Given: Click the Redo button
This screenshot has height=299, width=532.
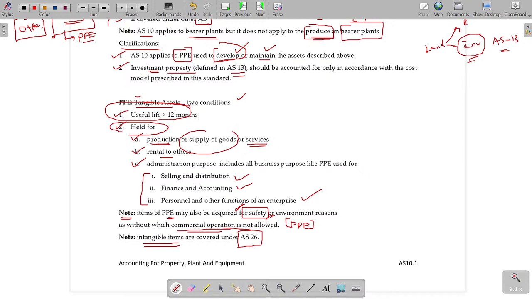Looking at the screenshot, I should tap(207, 9).
